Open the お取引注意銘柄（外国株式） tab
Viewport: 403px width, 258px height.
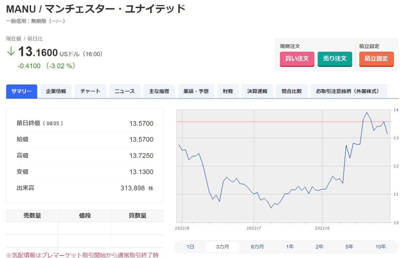coord(349,91)
